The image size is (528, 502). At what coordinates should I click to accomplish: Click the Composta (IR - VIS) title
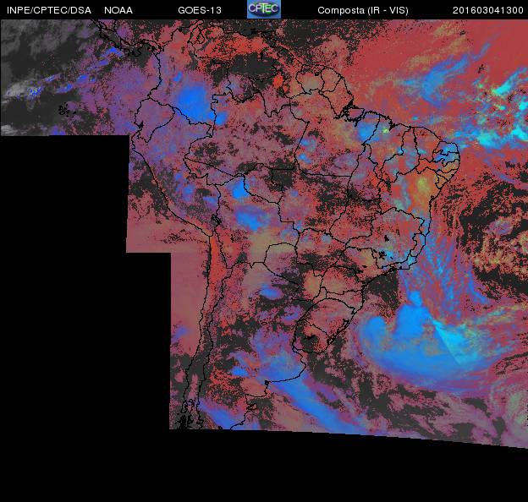click(x=360, y=10)
